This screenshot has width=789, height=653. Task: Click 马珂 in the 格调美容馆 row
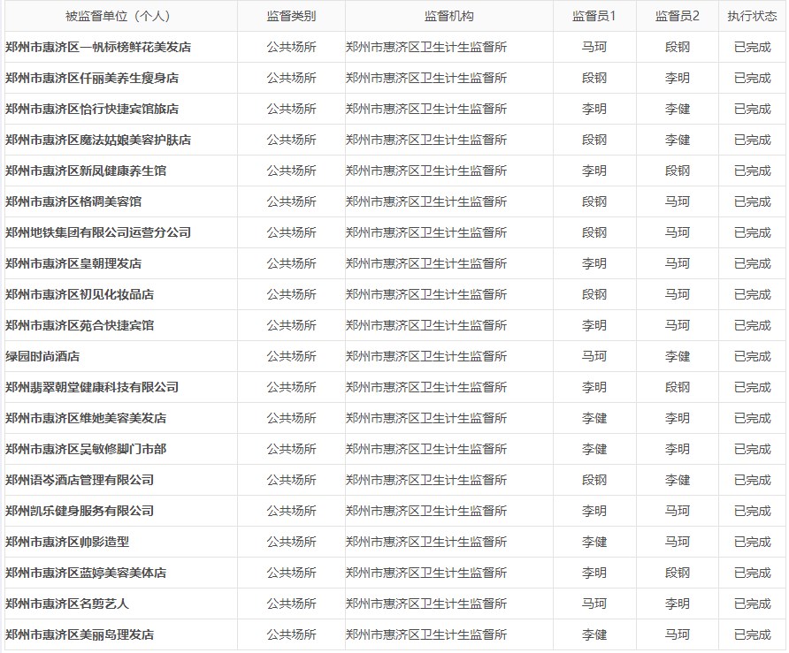click(678, 201)
